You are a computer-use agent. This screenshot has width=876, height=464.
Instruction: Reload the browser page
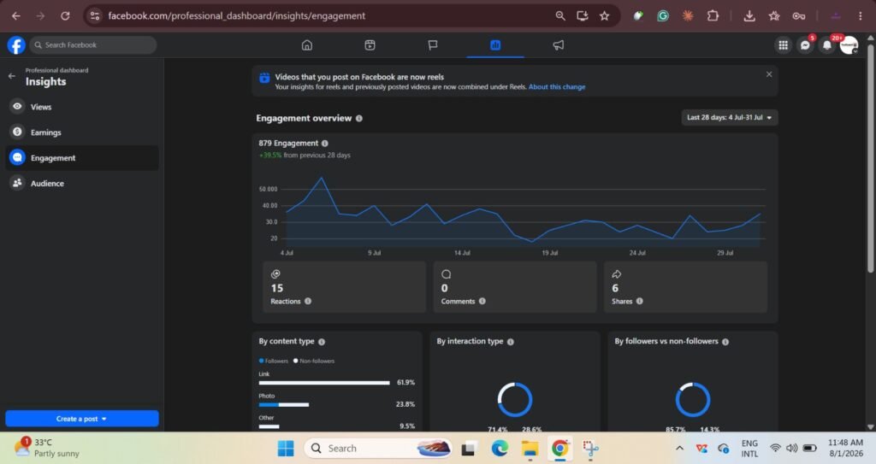point(65,15)
